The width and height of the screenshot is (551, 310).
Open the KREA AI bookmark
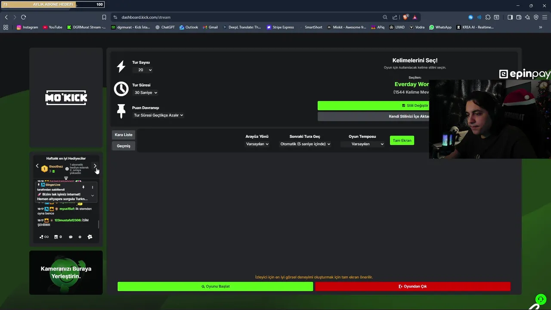click(x=475, y=27)
